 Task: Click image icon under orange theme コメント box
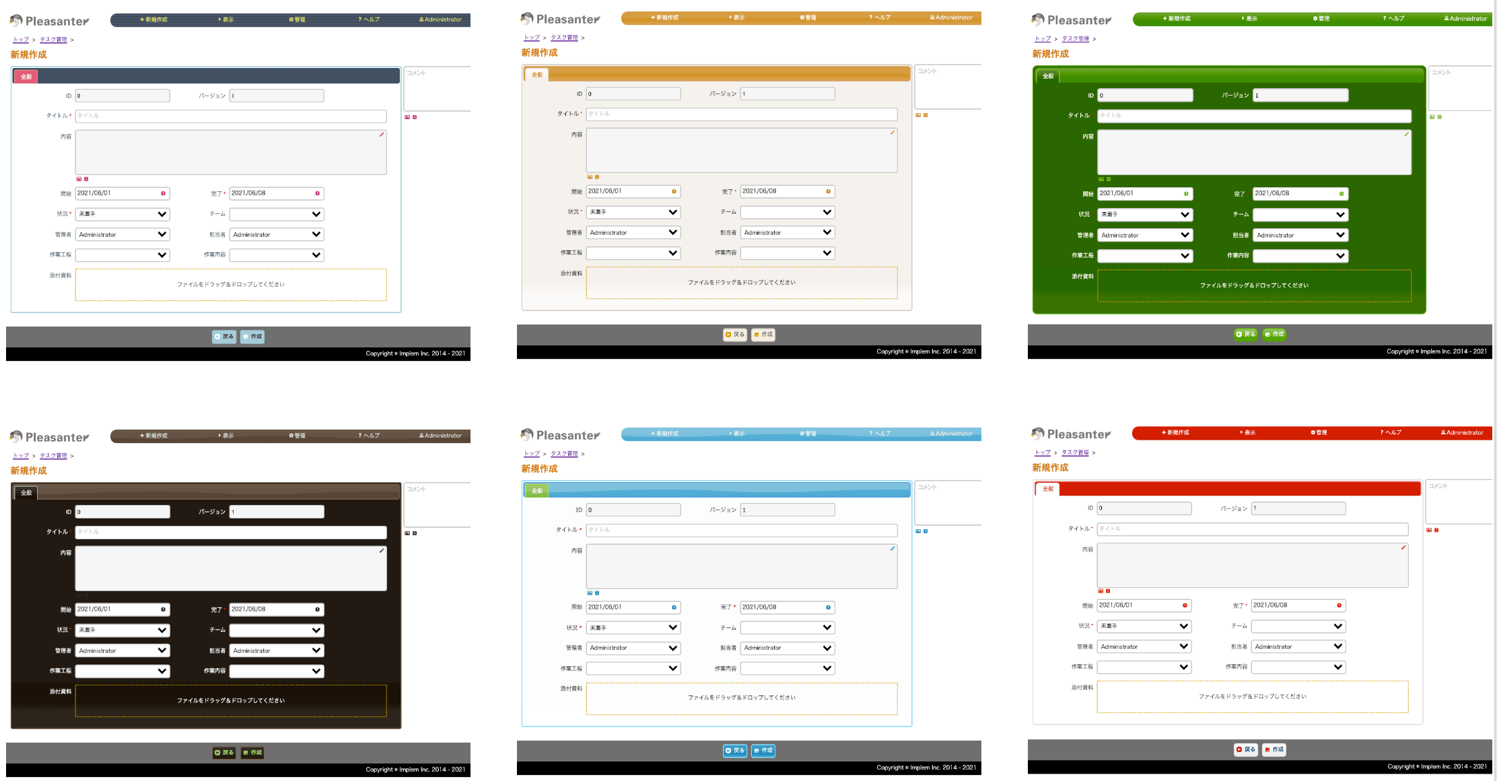(918, 115)
